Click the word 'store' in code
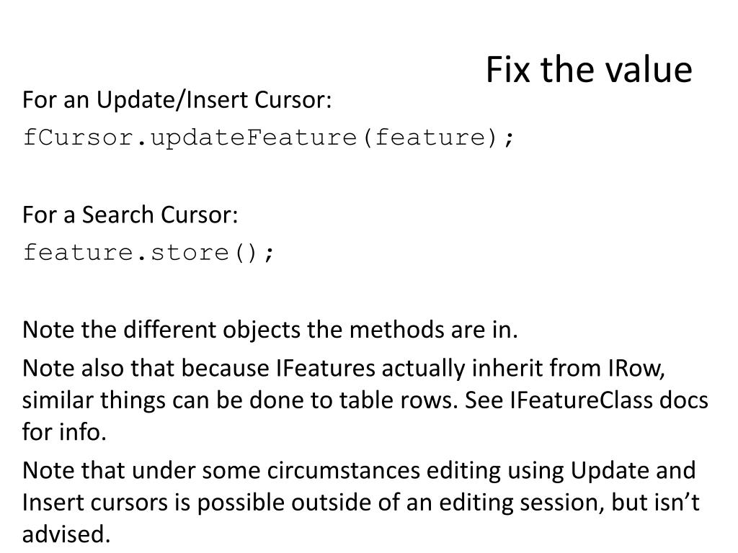Viewport: 738px width, 553px height. click(x=190, y=253)
